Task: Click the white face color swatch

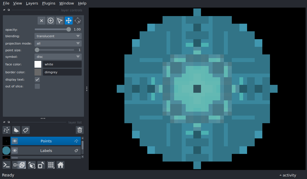Action: tap(38, 64)
